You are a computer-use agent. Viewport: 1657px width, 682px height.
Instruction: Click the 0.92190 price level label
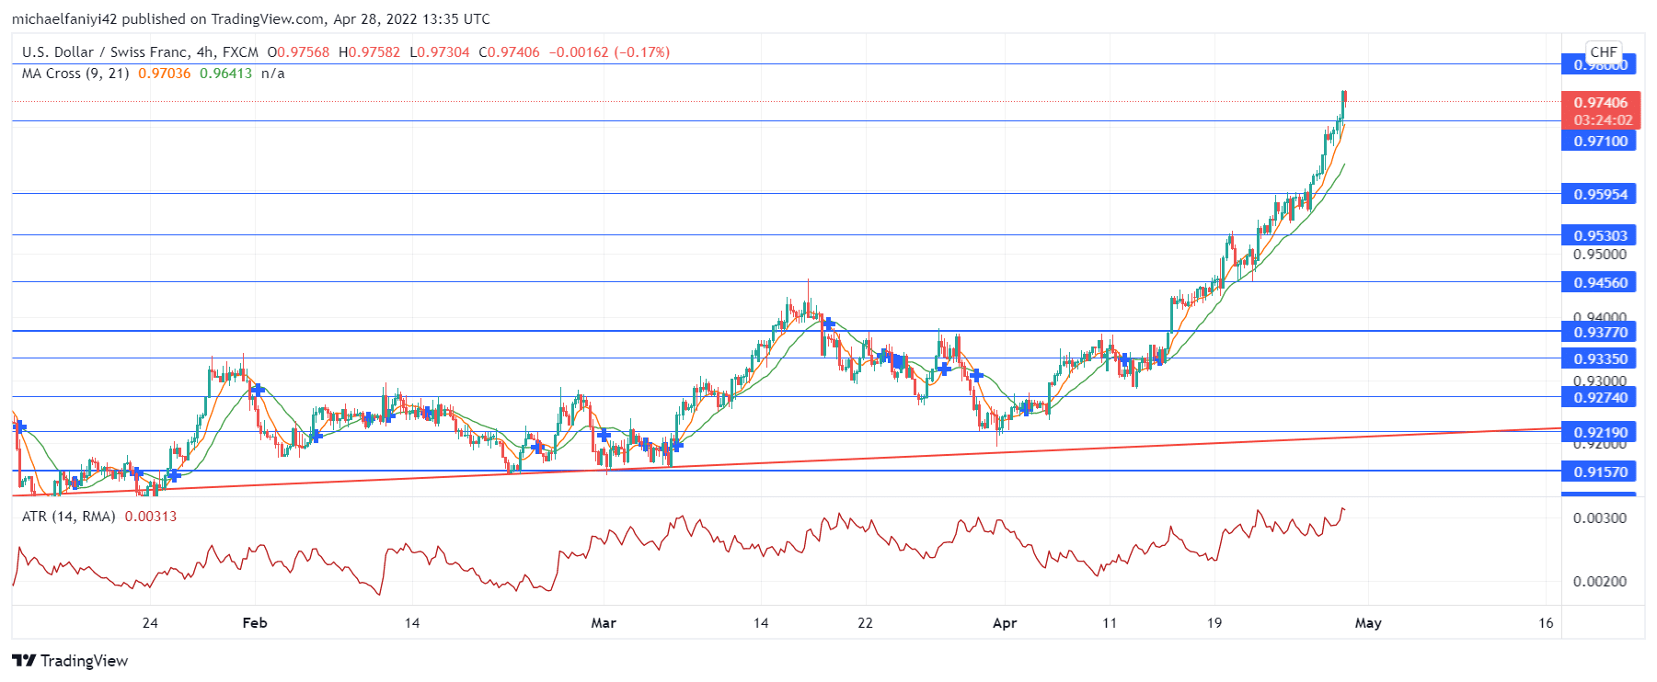pos(1599,432)
